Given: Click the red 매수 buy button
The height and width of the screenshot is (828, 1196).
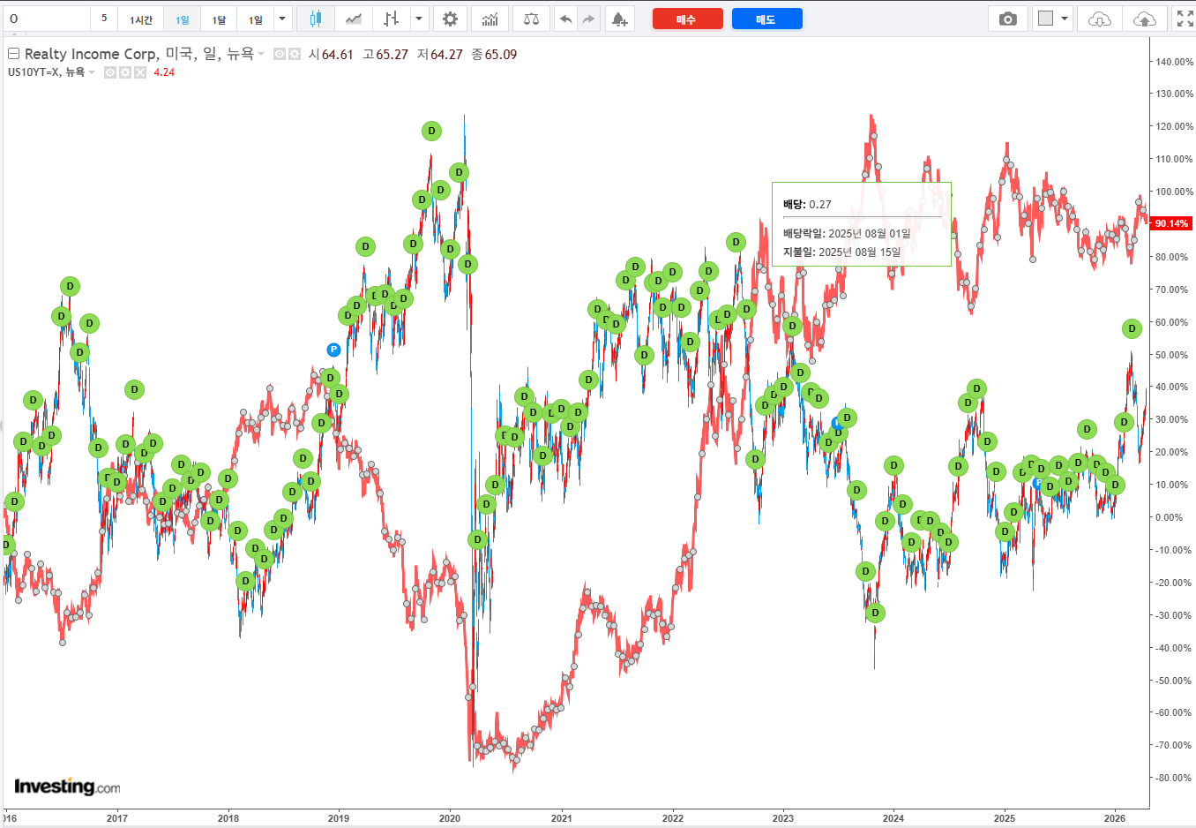Looking at the screenshot, I should point(687,19).
